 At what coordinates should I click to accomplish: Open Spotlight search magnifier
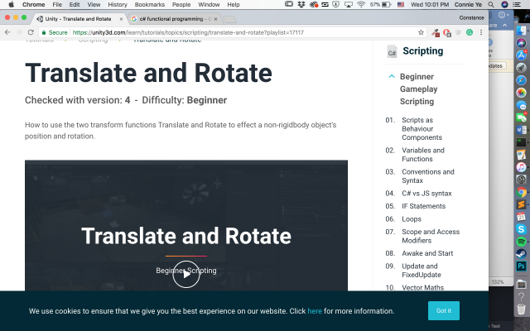pos(491,4)
